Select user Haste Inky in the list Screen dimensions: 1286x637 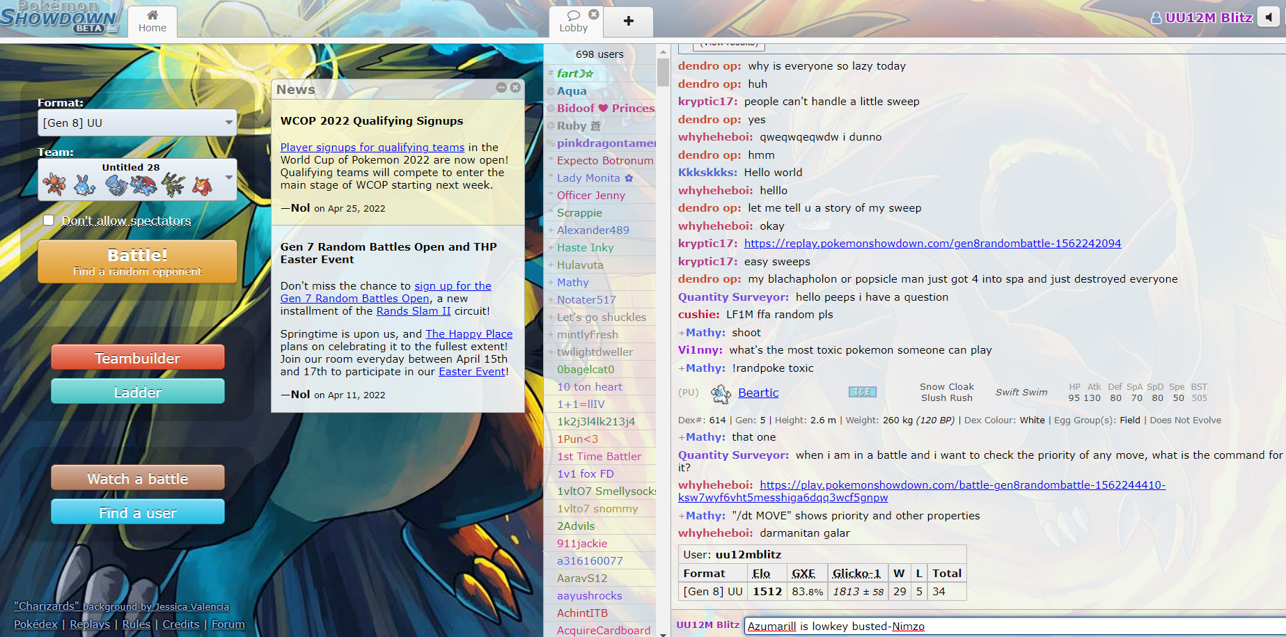tap(600, 247)
